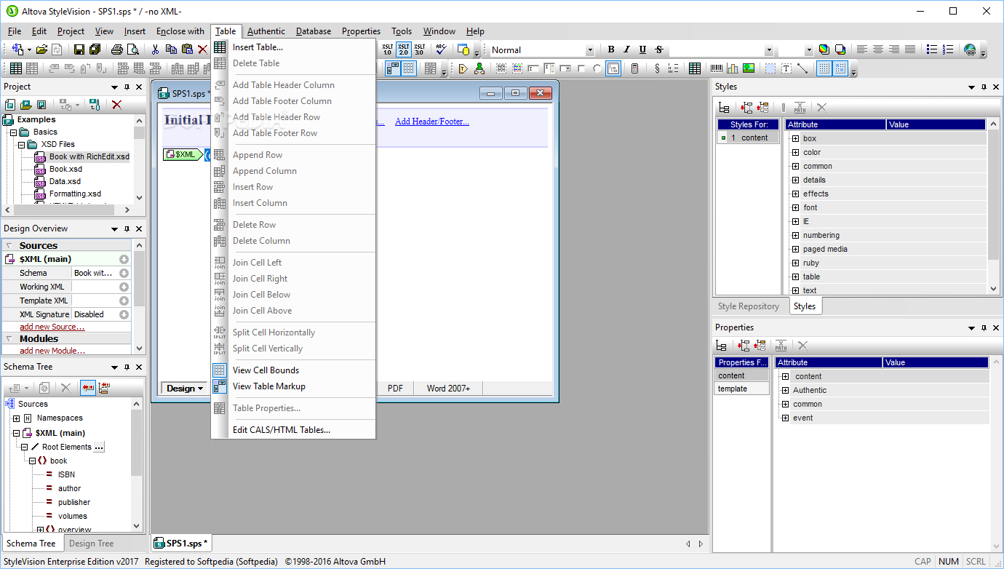Click the red X delete icon in Project panel
The width and height of the screenshot is (1004, 569).
[116, 105]
